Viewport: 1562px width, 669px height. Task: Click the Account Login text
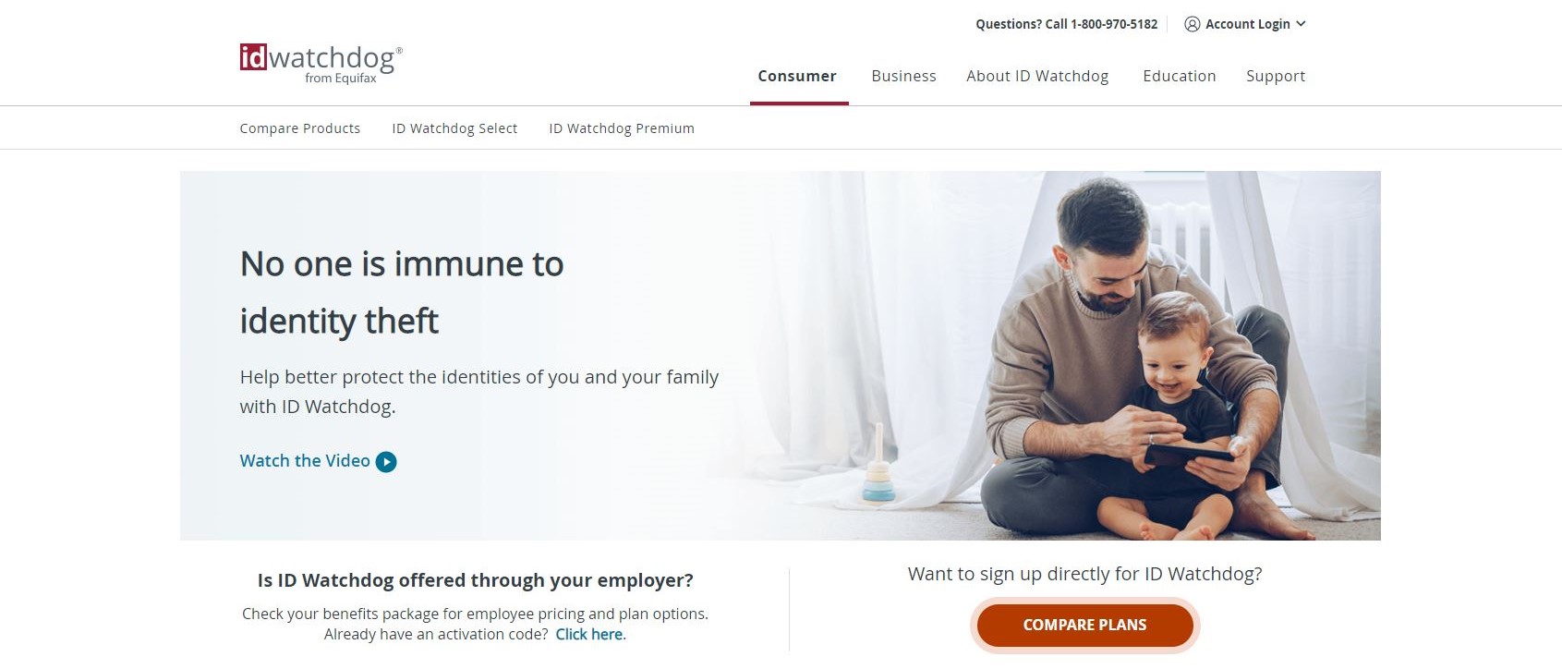1247,24
